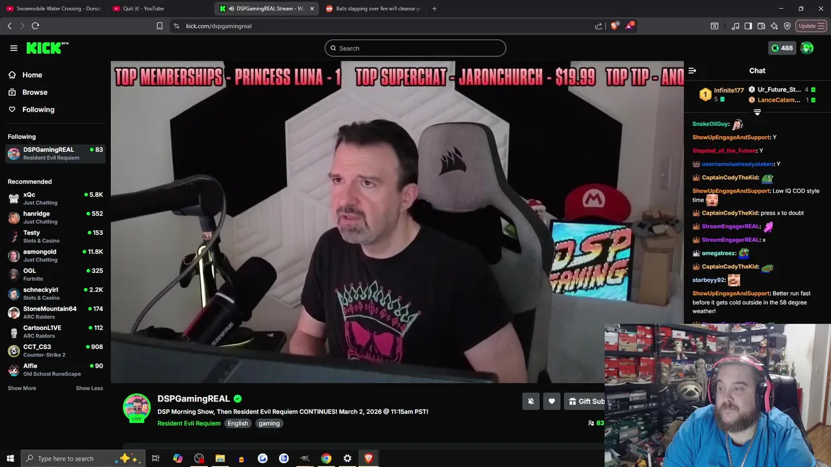This screenshot has width=831, height=467.
Task: Click username starboyy92 in chat
Action: pos(708,280)
